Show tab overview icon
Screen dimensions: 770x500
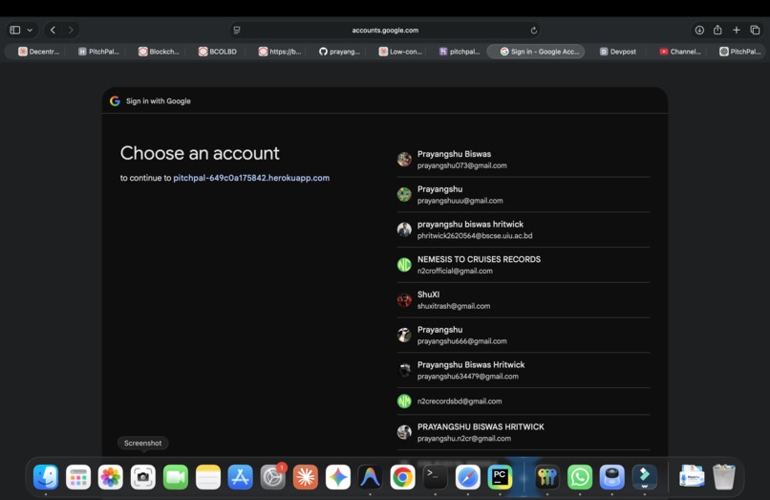756,30
